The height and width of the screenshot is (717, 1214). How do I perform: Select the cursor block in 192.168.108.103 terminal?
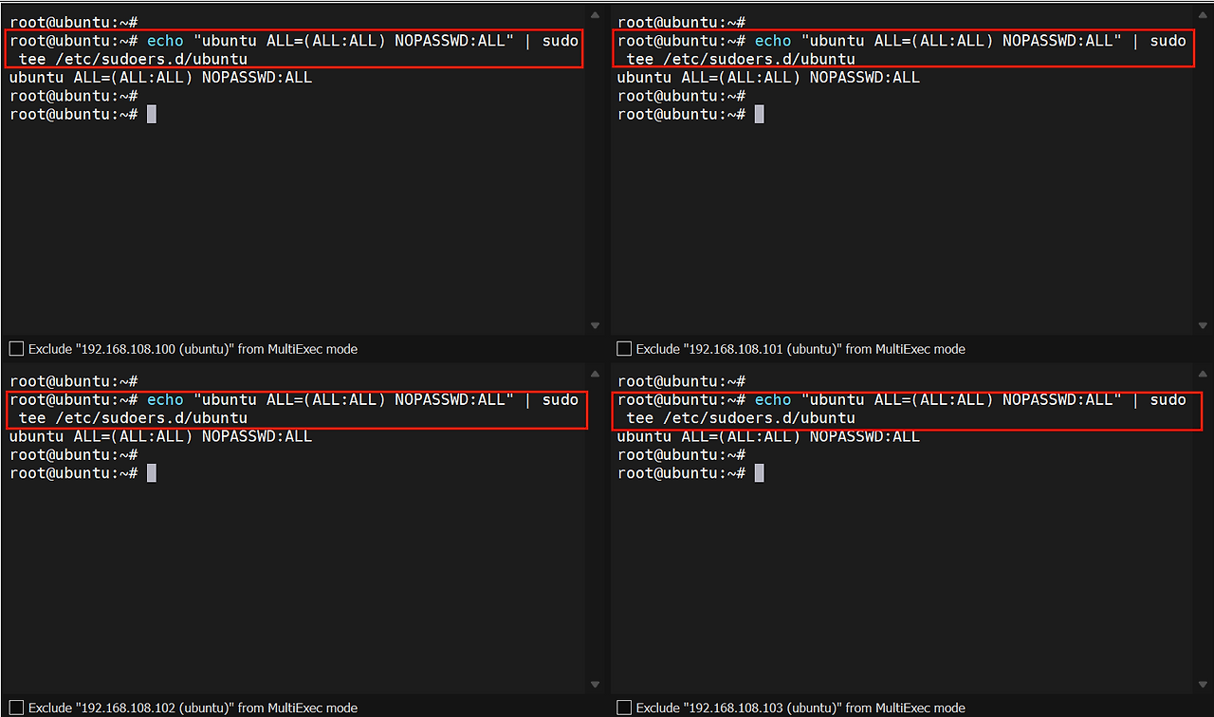759,473
